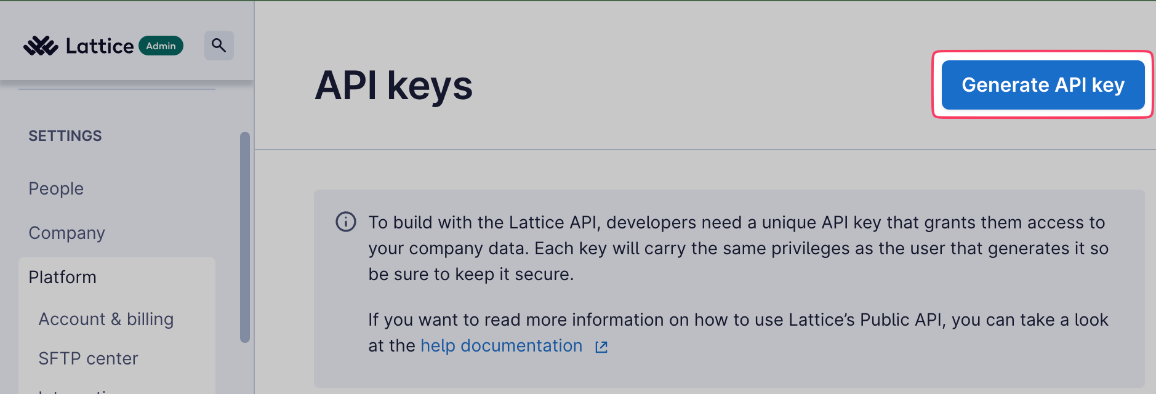
Task: Click the sentence starting "If you want to read"
Action: pyautogui.click(x=737, y=320)
